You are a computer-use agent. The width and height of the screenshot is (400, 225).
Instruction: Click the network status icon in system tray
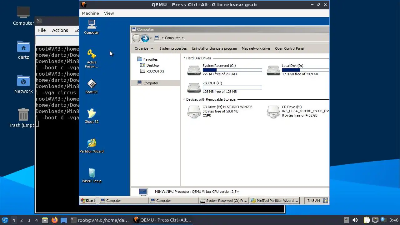coord(375,220)
